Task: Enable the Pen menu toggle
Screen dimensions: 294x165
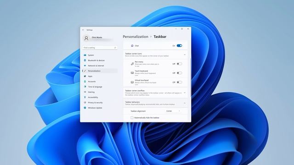Action: click(x=179, y=64)
